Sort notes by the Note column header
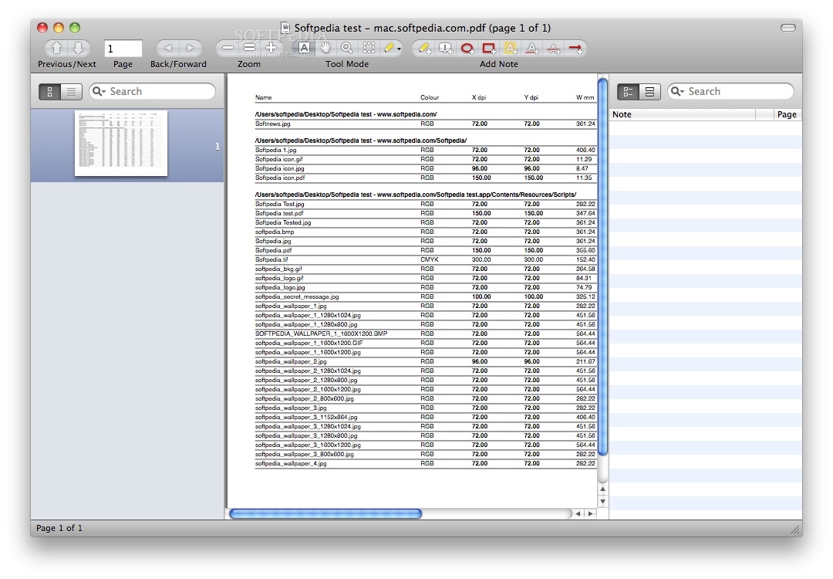 pyautogui.click(x=682, y=114)
